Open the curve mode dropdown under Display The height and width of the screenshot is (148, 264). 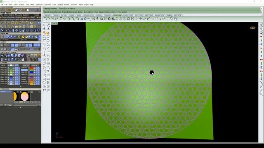11,40
